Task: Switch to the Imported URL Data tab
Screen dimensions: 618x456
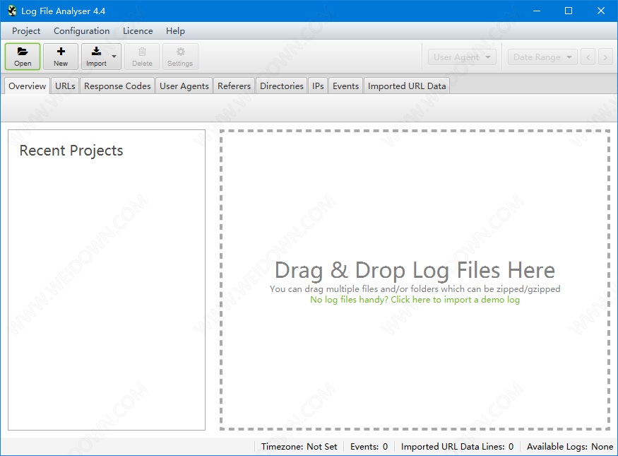Action: (x=407, y=86)
